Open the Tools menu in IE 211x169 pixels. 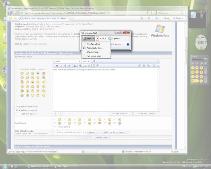[178, 18]
